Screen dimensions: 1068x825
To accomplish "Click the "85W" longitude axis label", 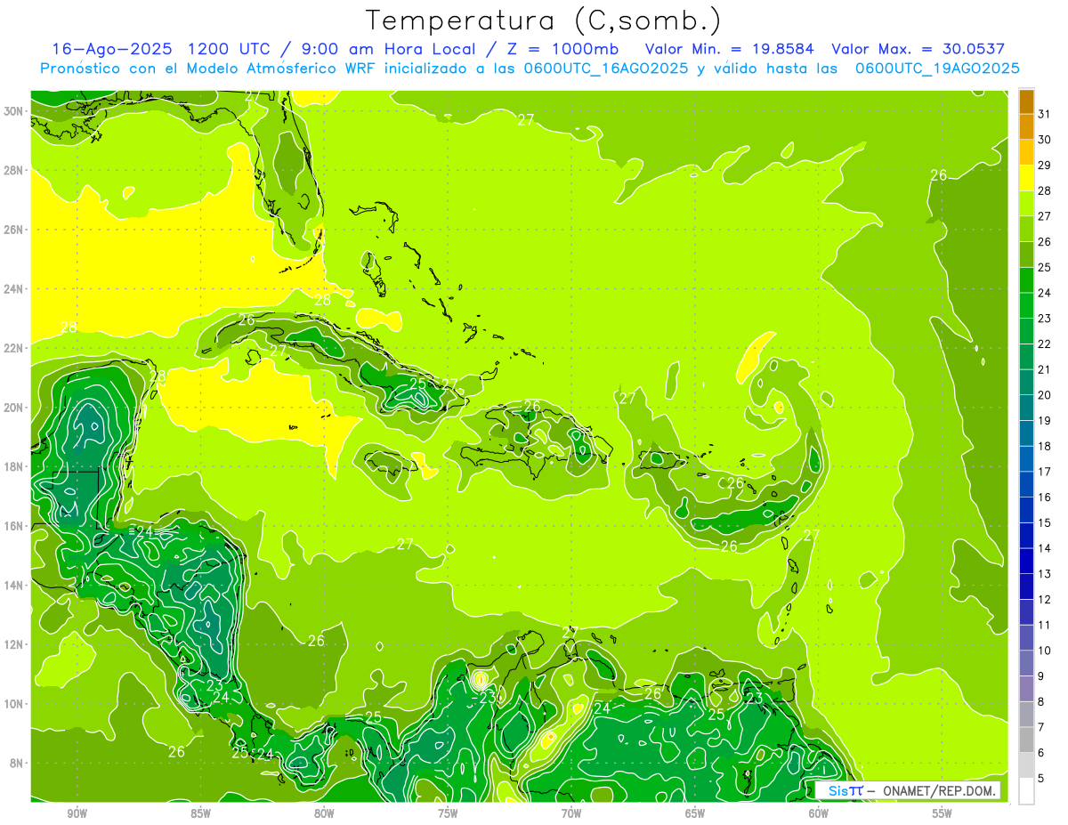I will (200, 813).
